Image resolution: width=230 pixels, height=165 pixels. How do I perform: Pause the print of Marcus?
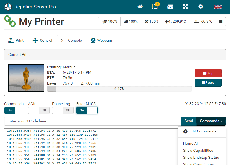pyautogui.click(x=208, y=82)
